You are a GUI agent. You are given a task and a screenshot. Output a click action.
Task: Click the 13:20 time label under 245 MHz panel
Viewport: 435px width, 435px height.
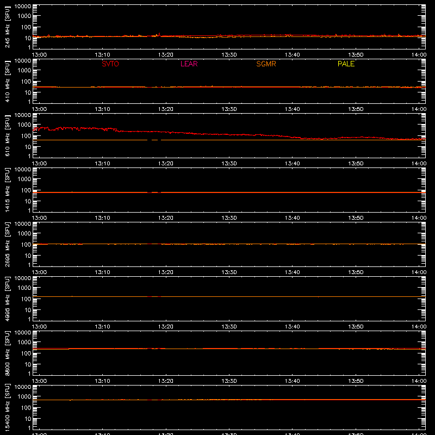166,55
